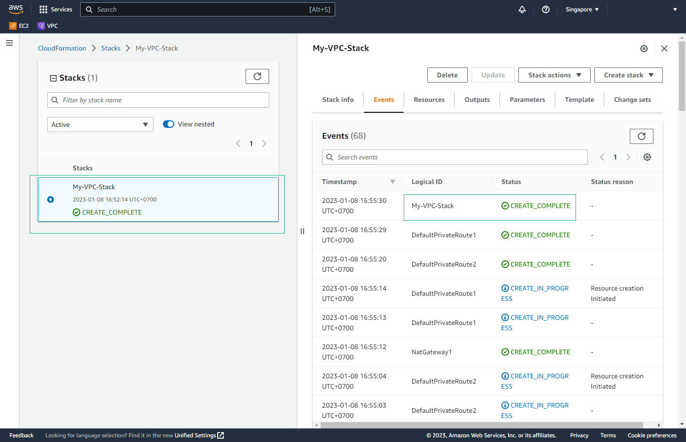Click the Feedback link
The width and height of the screenshot is (686, 442).
[21, 435]
